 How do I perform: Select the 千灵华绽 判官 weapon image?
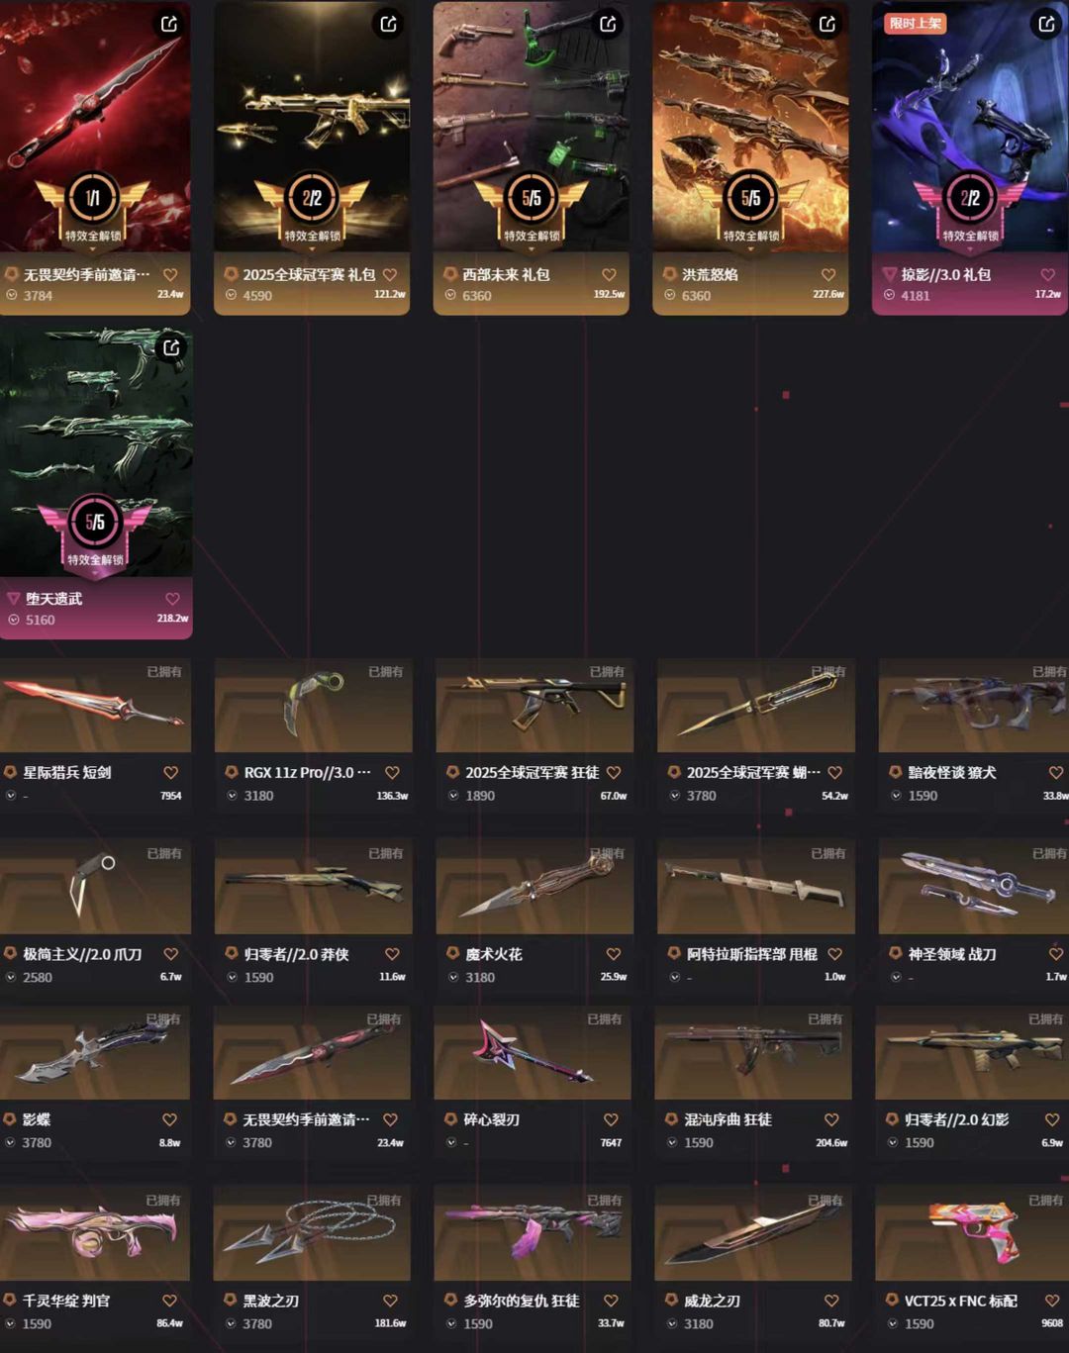[94, 1233]
